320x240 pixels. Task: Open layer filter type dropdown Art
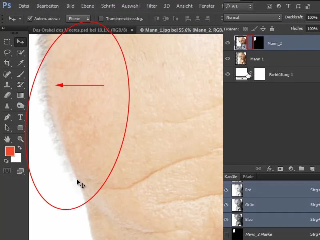[238, 6]
